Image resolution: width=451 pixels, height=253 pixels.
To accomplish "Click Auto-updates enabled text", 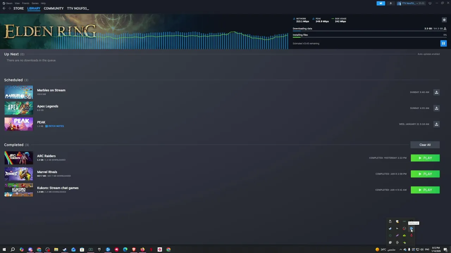I will pyautogui.click(x=428, y=54).
